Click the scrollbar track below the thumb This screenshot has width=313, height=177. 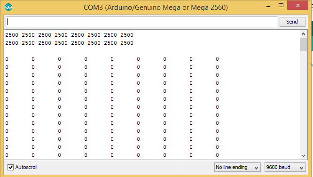(x=304, y=102)
